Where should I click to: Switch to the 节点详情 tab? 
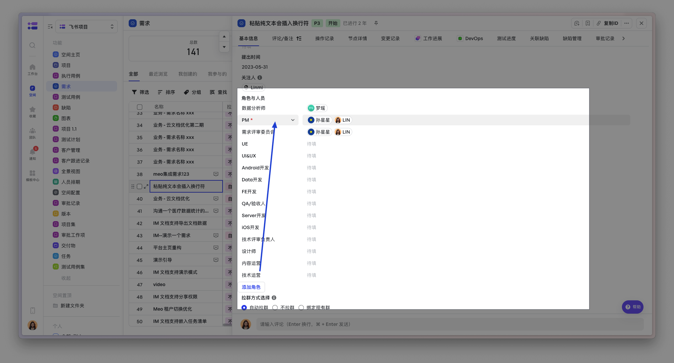[x=358, y=38]
